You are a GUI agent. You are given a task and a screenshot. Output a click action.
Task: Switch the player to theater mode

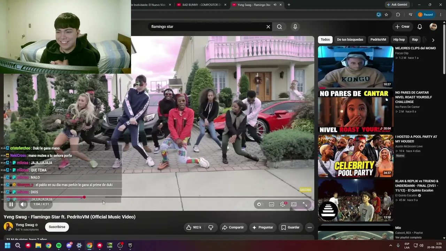click(294, 204)
